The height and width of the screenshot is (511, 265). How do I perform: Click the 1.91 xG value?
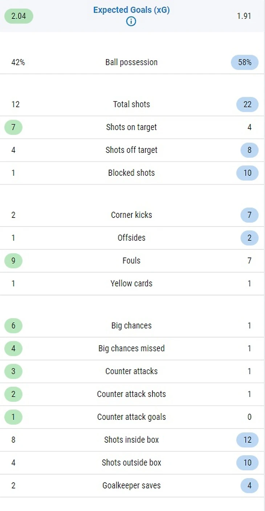click(x=244, y=16)
